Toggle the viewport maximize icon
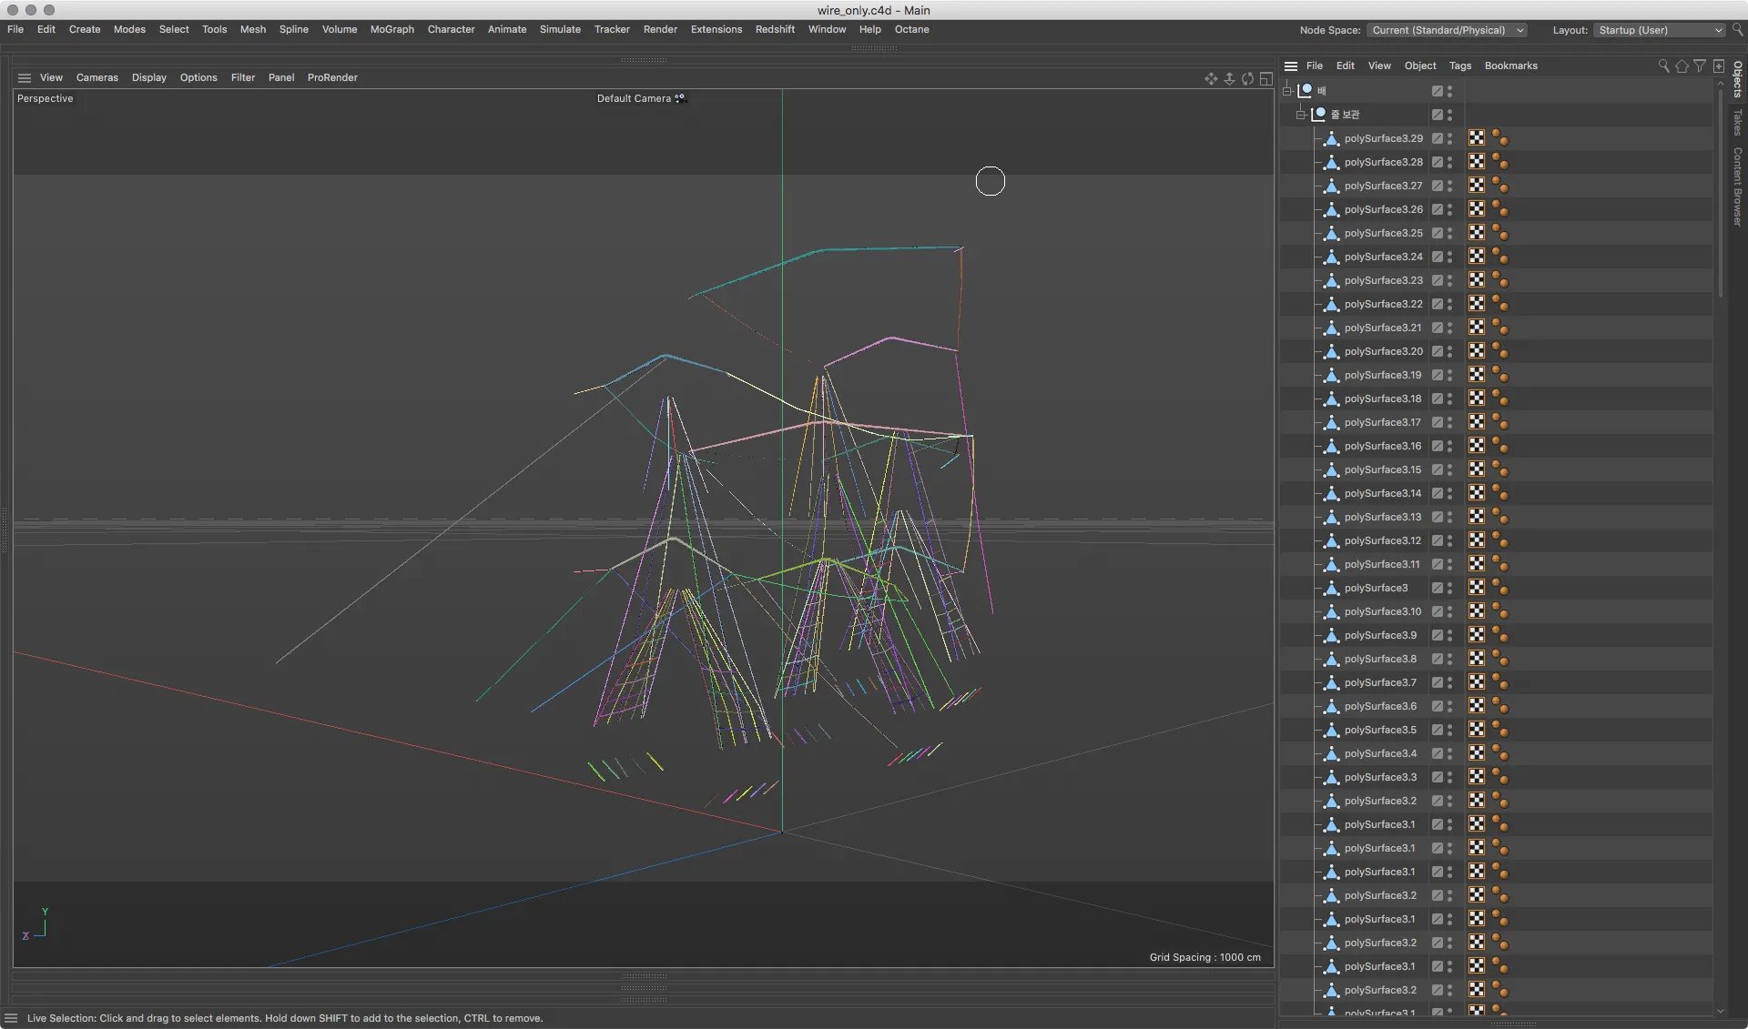The image size is (1748, 1029). click(1265, 79)
